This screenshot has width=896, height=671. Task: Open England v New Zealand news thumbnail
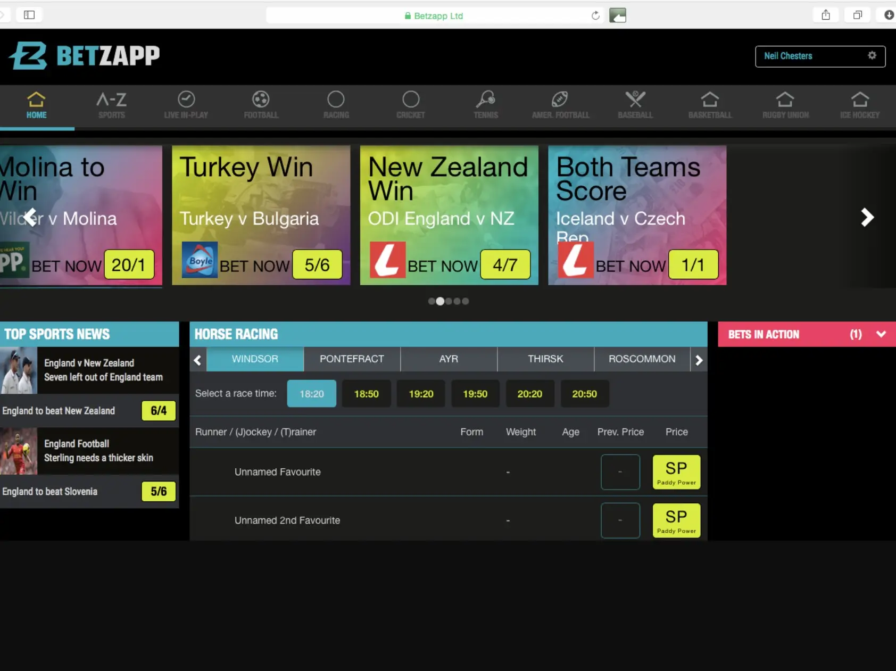(x=19, y=370)
